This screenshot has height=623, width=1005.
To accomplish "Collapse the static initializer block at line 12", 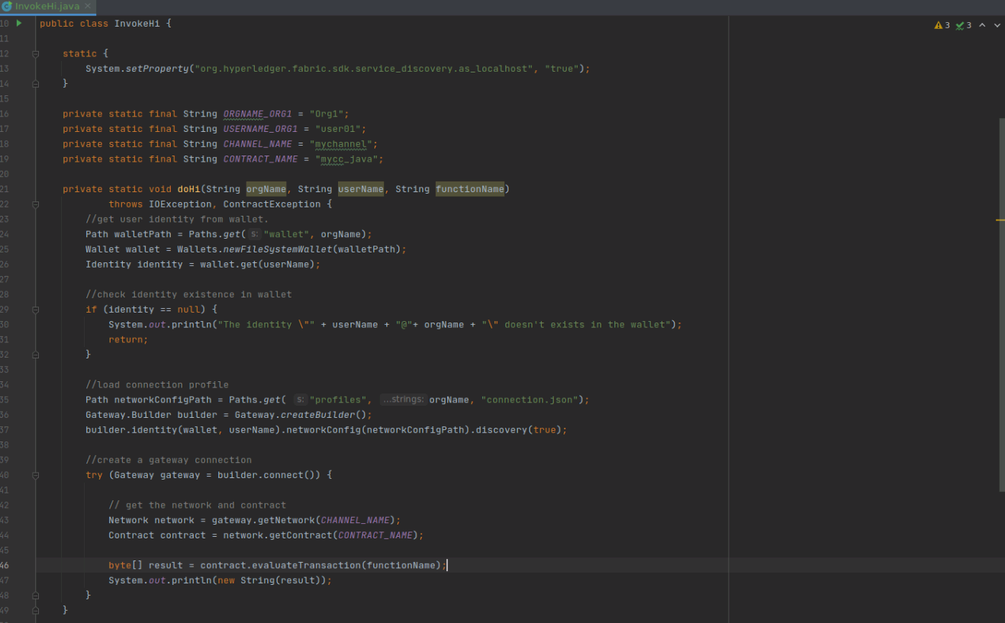I will coord(36,54).
